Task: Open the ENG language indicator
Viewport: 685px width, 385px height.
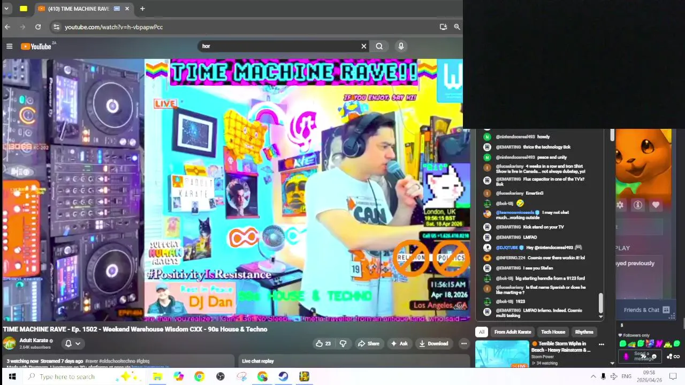Action: point(626,376)
